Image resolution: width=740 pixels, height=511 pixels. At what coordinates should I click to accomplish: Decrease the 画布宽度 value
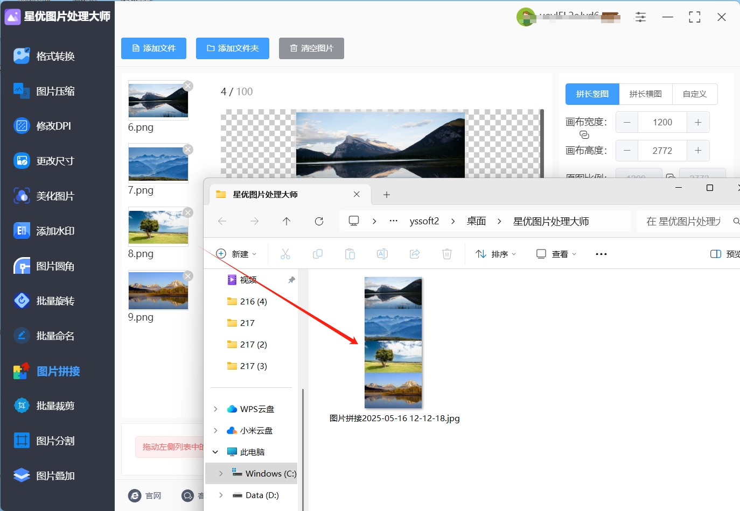627,122
